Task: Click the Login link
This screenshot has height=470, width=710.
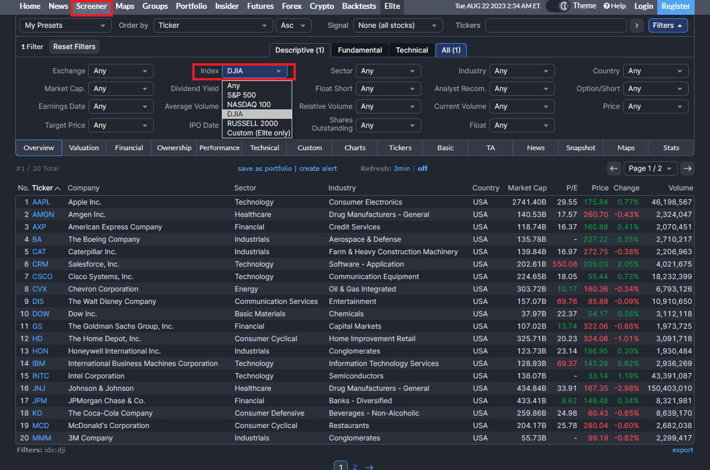Action: 644,7
